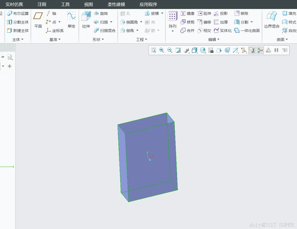This screenshot has height=229, width=297.
Task: Expand the 阵列 (Pattern) dropdown arrow
Action: (172, 31)
